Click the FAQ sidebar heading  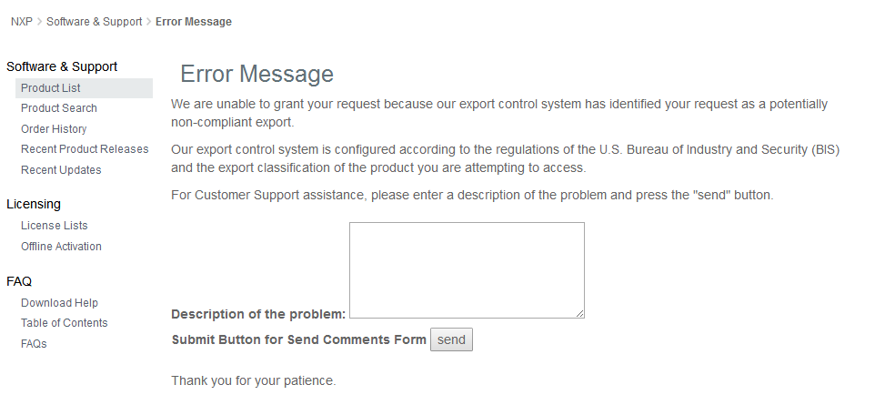tap(19, 281)
